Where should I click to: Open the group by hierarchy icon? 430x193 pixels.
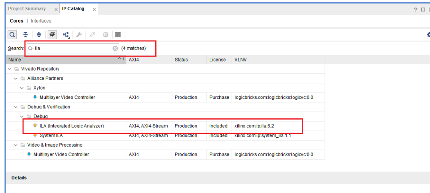pos(66,35)
